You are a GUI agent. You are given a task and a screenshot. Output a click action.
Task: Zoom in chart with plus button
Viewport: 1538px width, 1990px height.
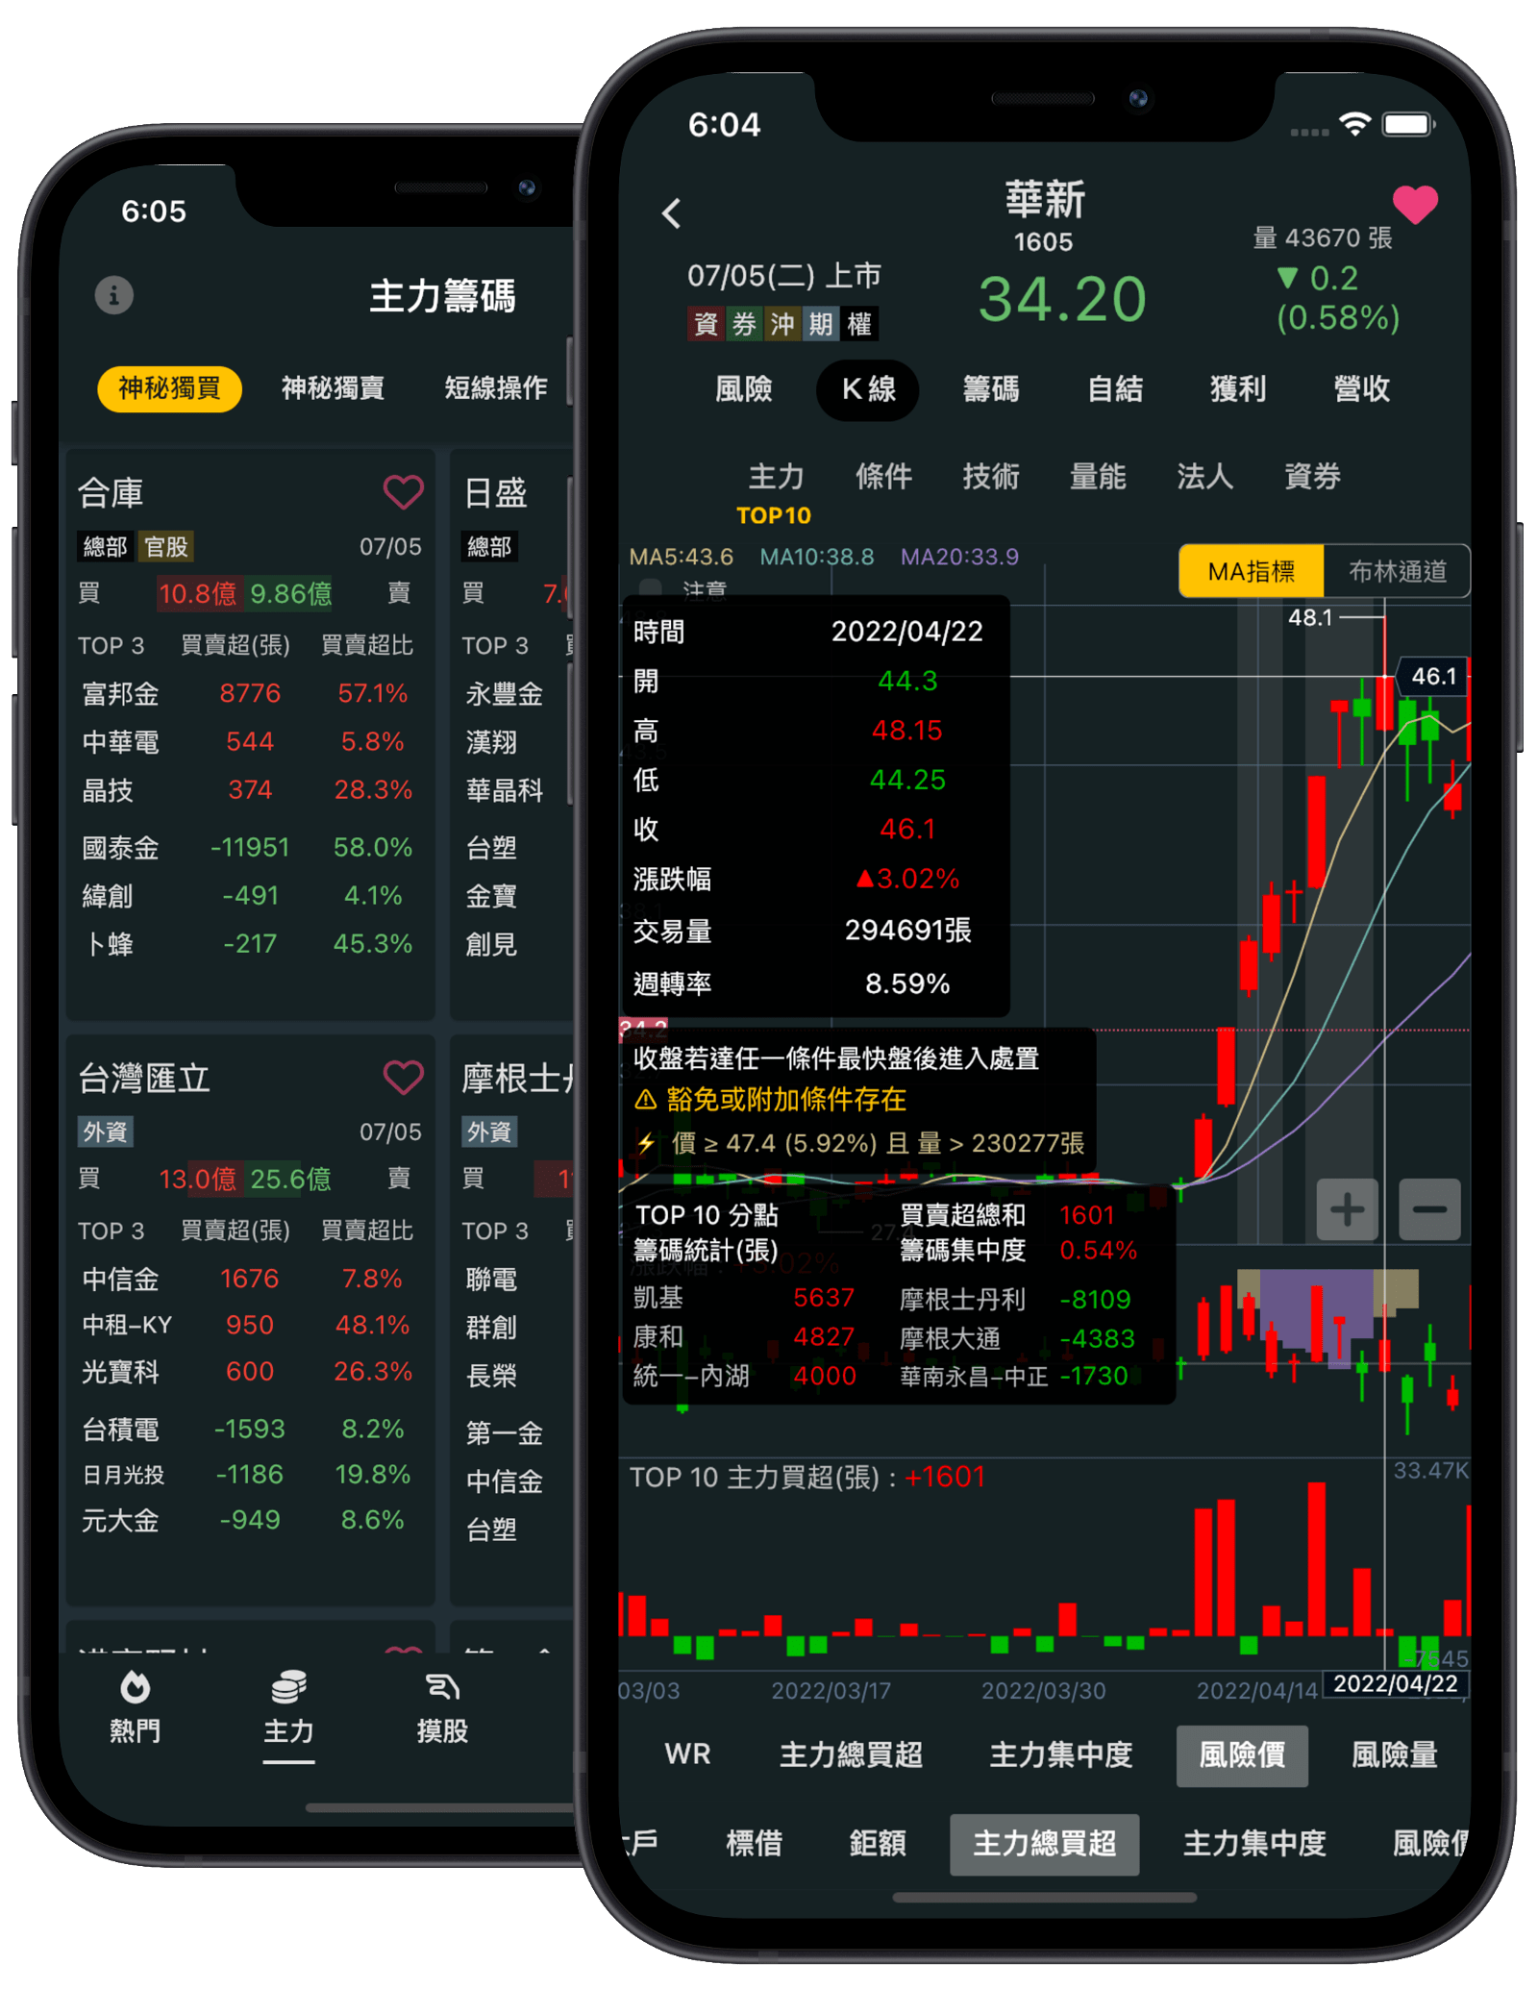click(1347, 1209)
